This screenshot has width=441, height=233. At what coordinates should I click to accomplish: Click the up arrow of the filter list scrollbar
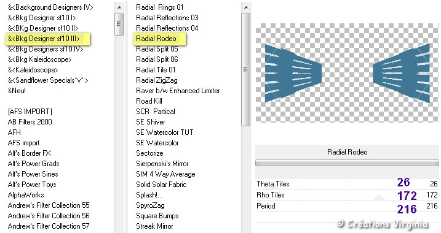[246, 7]
